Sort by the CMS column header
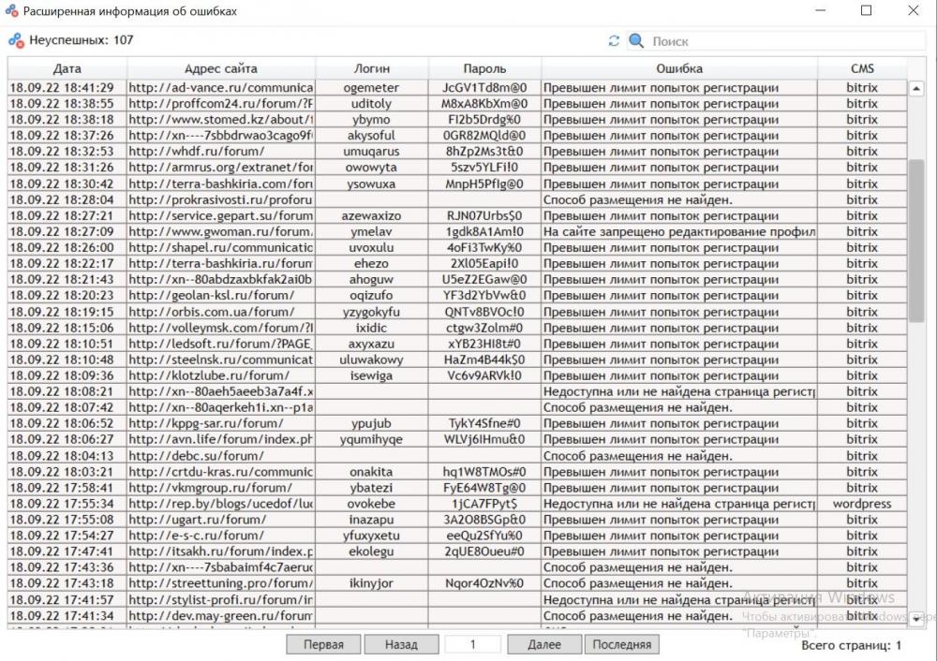This screenshot has width=937, height=661. (x=862, y=68)
